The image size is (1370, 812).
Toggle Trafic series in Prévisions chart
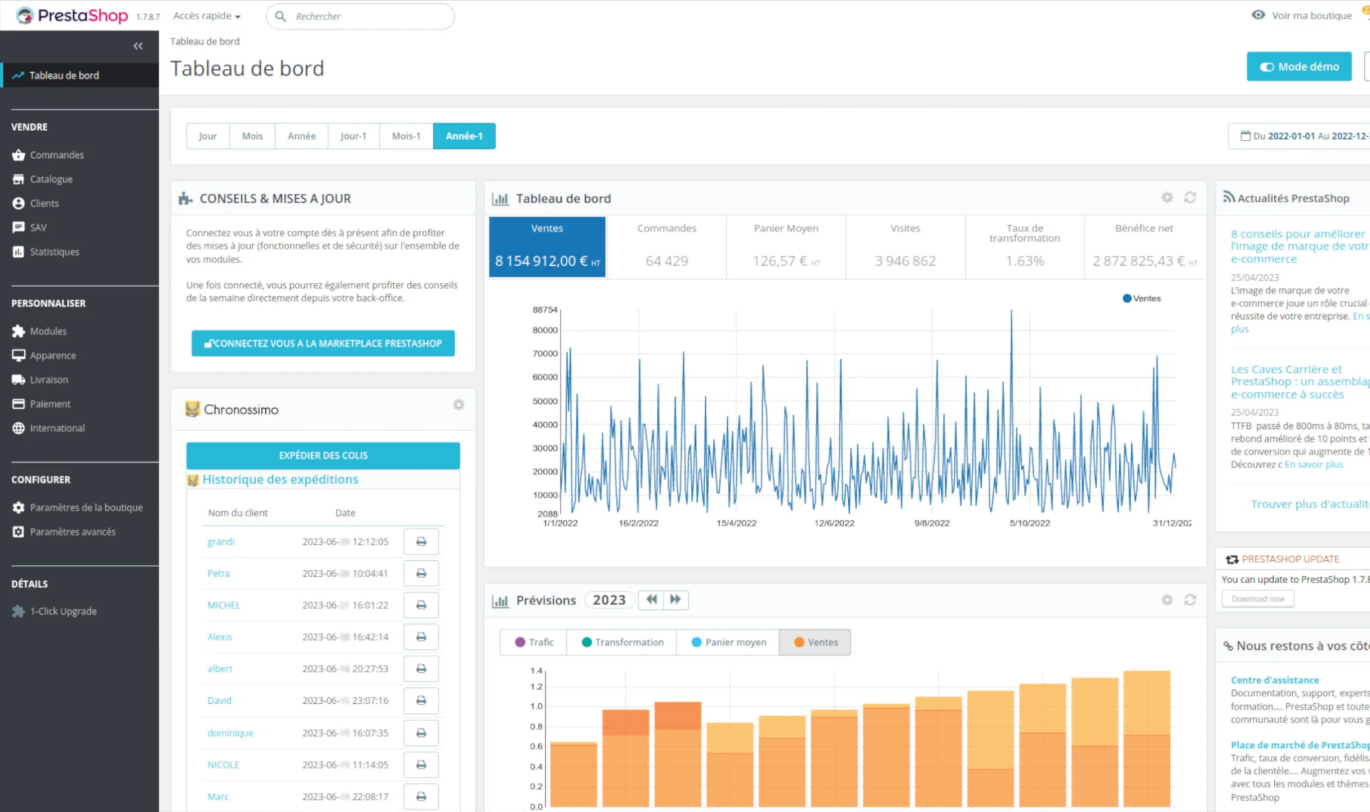click(533, 643)
